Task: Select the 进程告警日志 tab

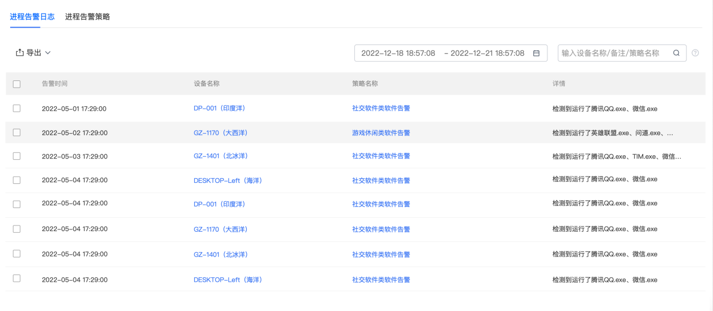Action: click(x=32, y=17)
